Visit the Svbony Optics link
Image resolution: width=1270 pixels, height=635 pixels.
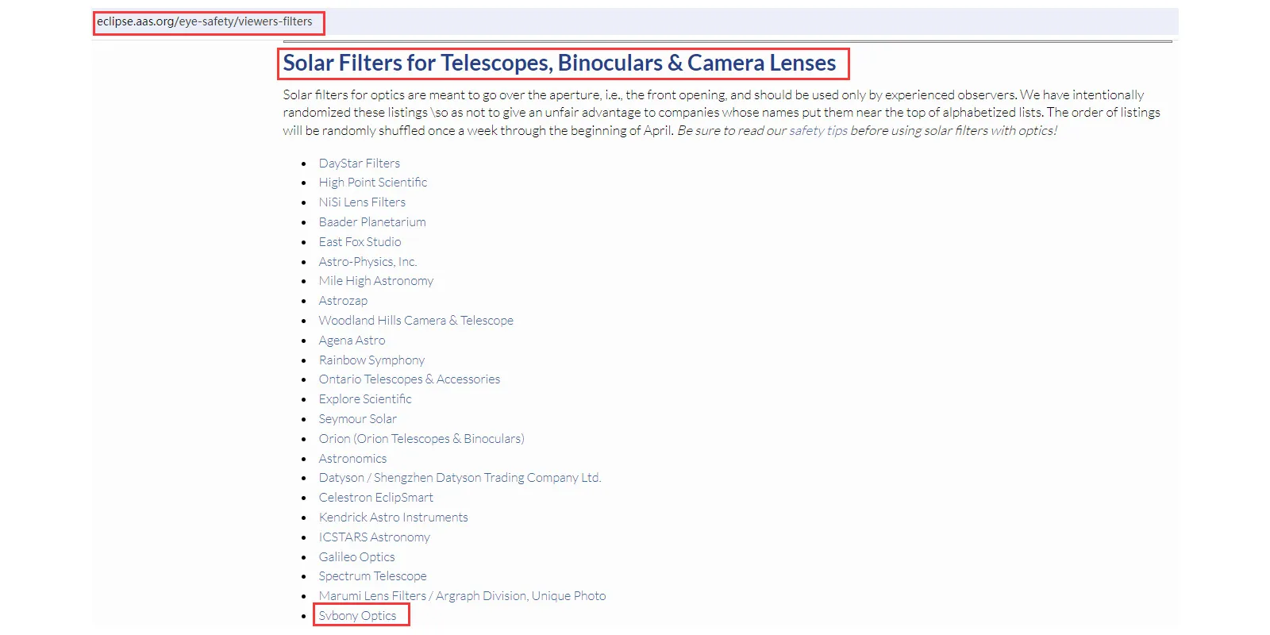[x=357, y=616]
